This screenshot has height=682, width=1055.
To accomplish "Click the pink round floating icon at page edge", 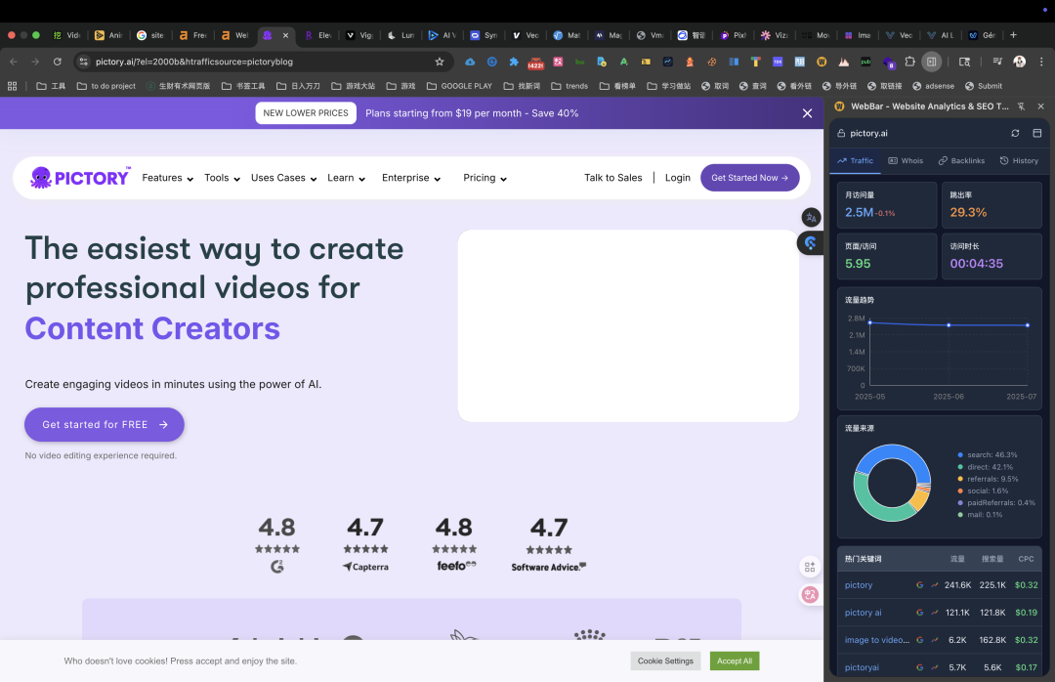I will pos(810,594).
